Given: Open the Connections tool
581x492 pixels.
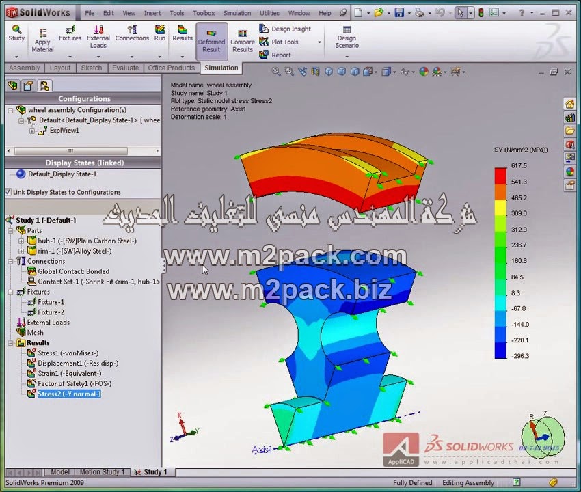Looking at the screenshot, I should click(x=132, y=33).
